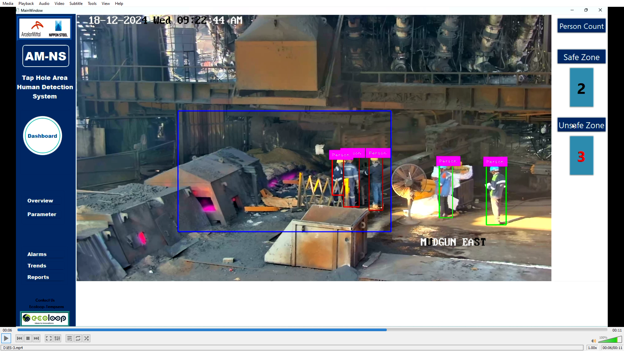Click the Dashboard circle button
The image size is (624, 351).
[x=42, y=136]
